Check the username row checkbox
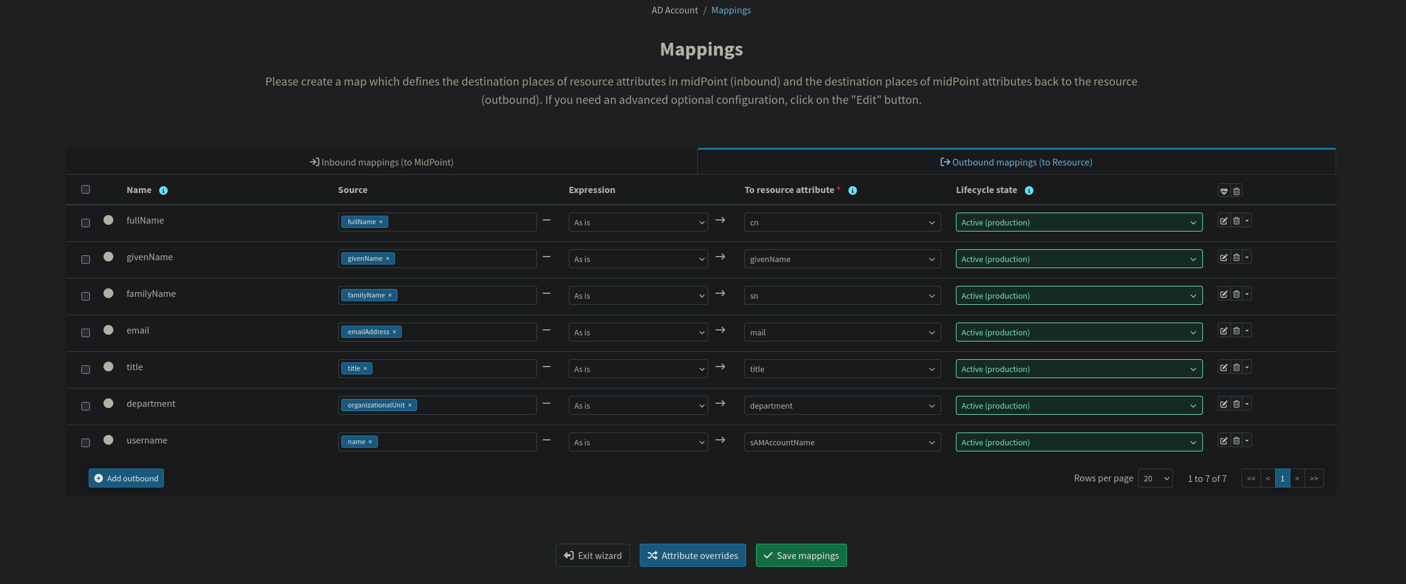 [x=86, y=443]
